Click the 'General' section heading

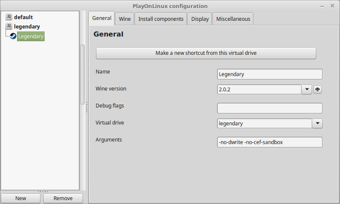pos(108,34)
